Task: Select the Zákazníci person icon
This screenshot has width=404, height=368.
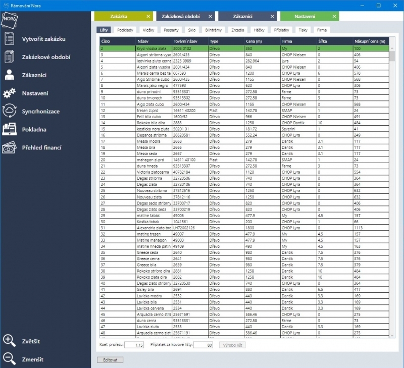Action: (x=9, y=75)
